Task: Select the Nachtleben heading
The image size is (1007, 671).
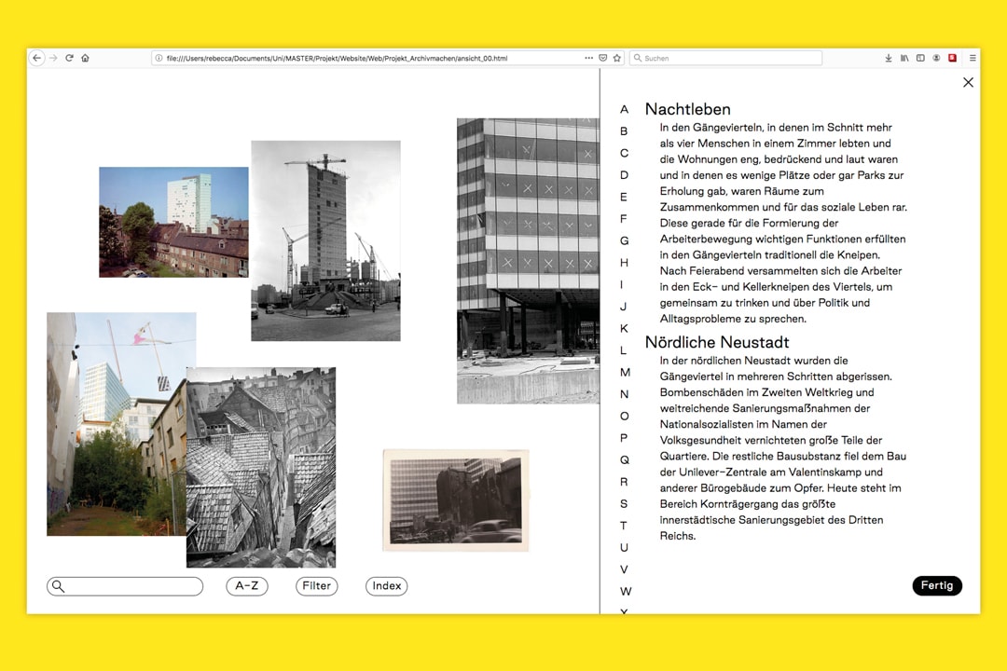Action: point(688,109)
